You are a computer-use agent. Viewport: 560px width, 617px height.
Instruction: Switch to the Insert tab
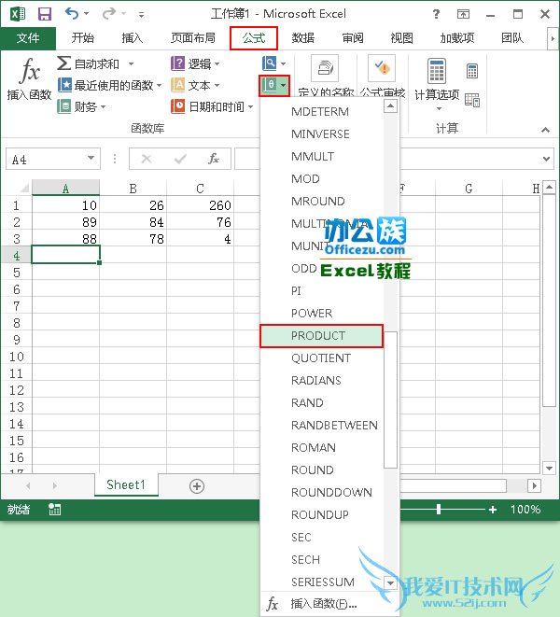click(x=132, y=38)
